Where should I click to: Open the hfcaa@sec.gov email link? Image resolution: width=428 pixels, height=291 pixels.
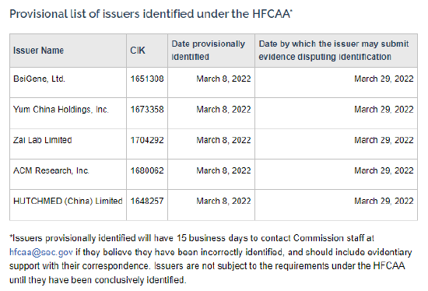41,252
